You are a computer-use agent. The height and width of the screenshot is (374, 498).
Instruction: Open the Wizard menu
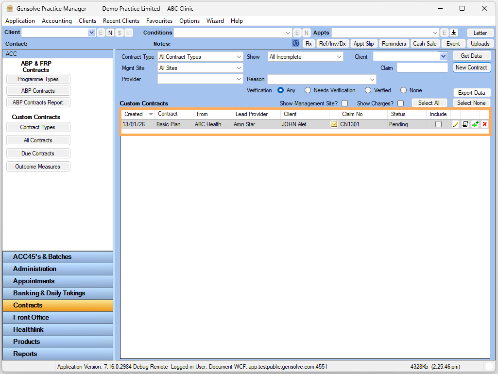[215, 21]
